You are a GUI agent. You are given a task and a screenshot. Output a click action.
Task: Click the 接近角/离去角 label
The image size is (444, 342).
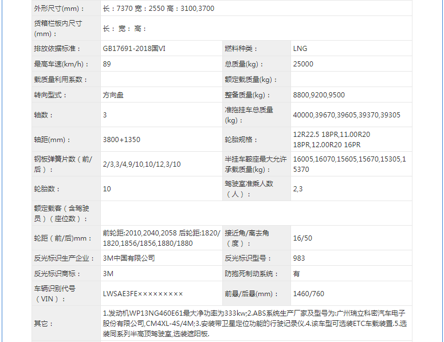[x=247, y=238]
